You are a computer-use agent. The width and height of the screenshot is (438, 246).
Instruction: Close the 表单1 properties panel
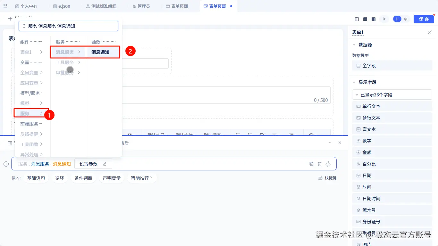pos(430,32)
